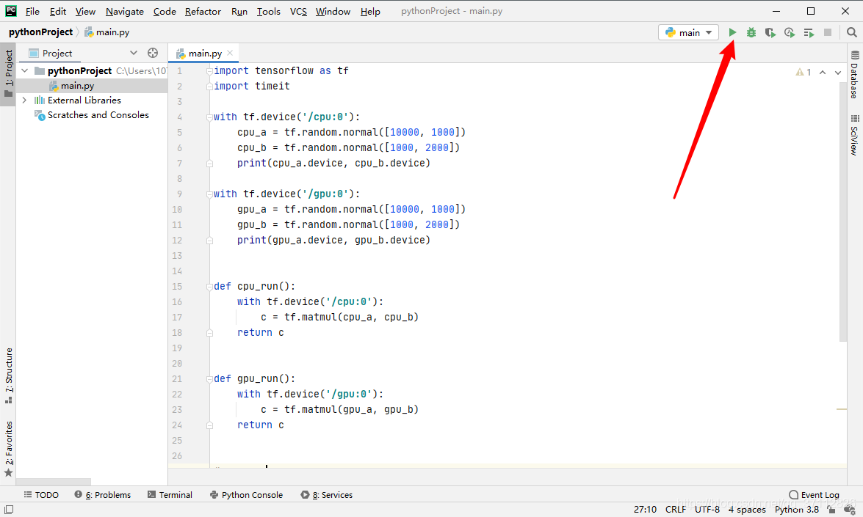Open the main run configuration dropdown

(x=688, y=32)
